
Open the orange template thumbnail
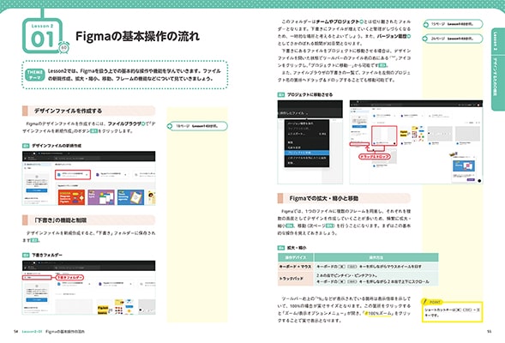click(71, 197)
